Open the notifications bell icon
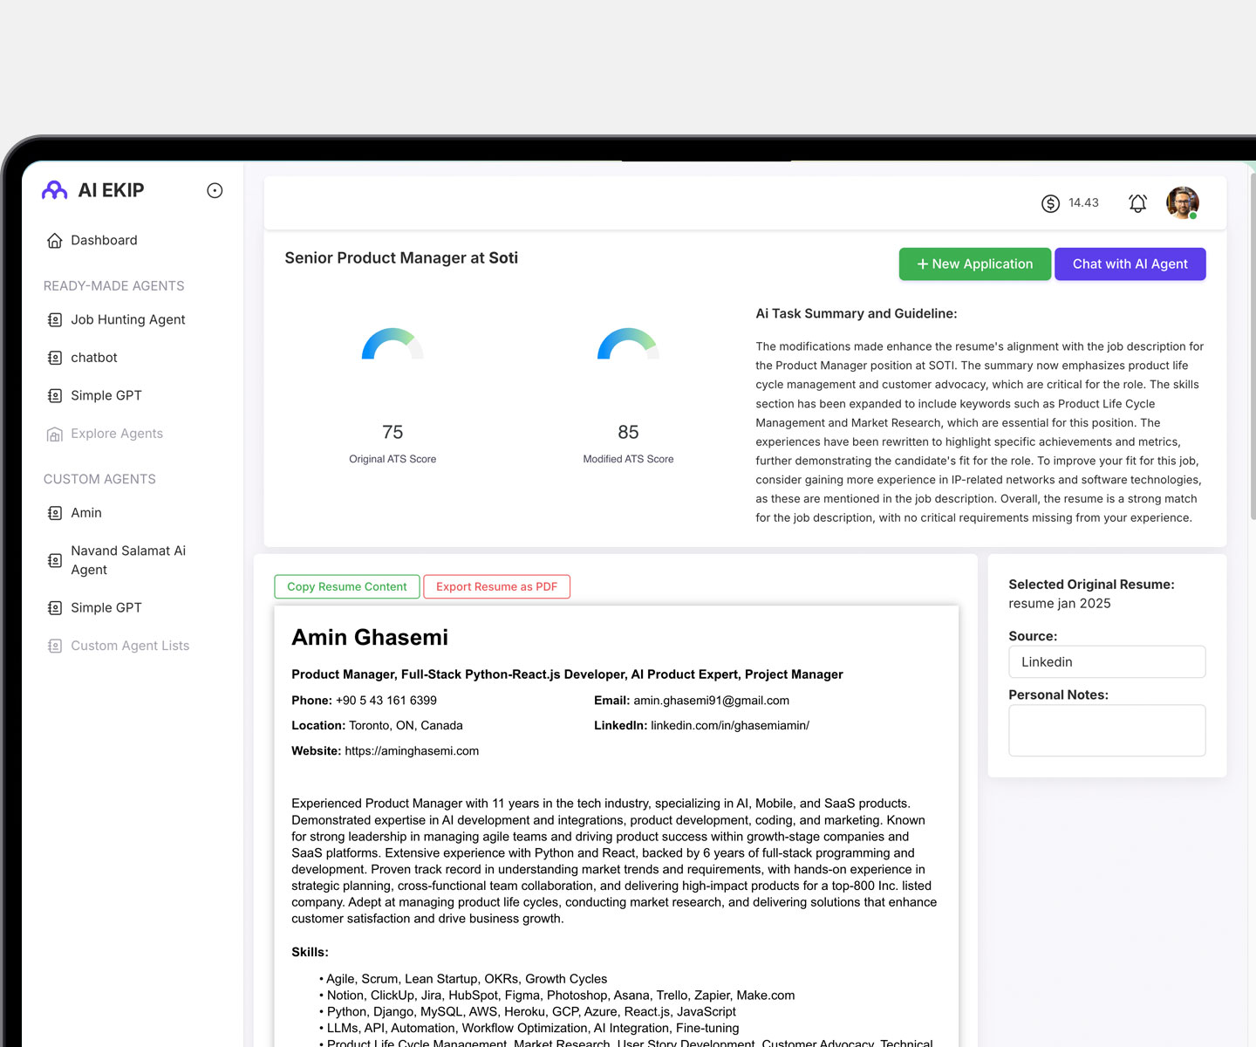 1137,203
